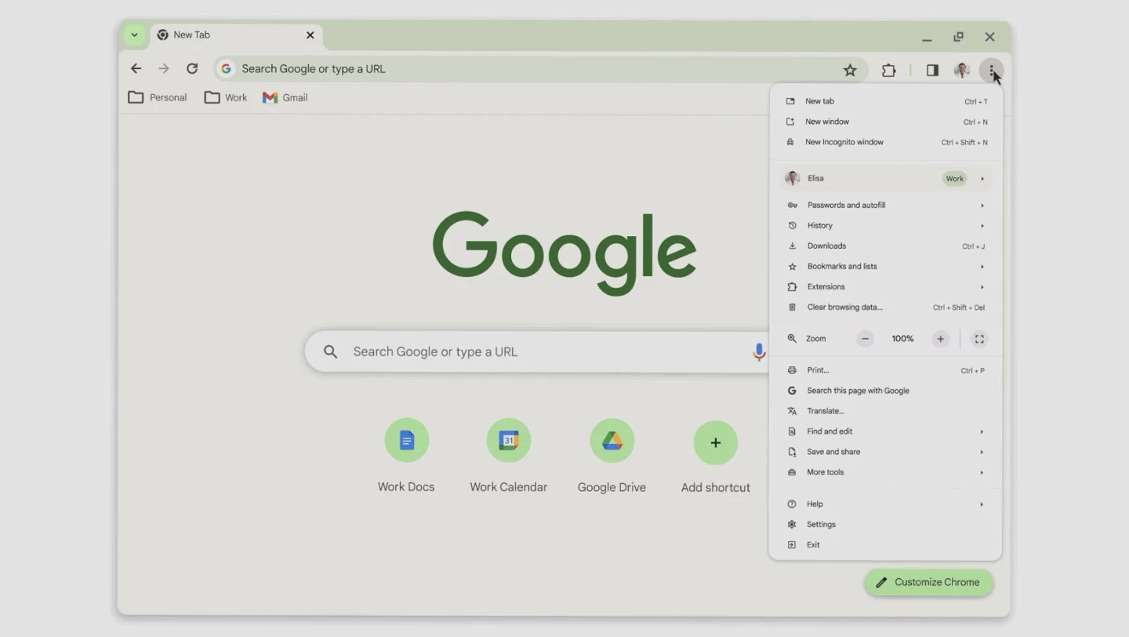
Task: Click the Back navigation arrow
Action: click(136, 69)
